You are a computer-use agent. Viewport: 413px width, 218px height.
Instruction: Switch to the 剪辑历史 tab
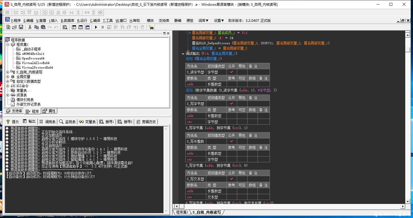click(x=146, y=122)
